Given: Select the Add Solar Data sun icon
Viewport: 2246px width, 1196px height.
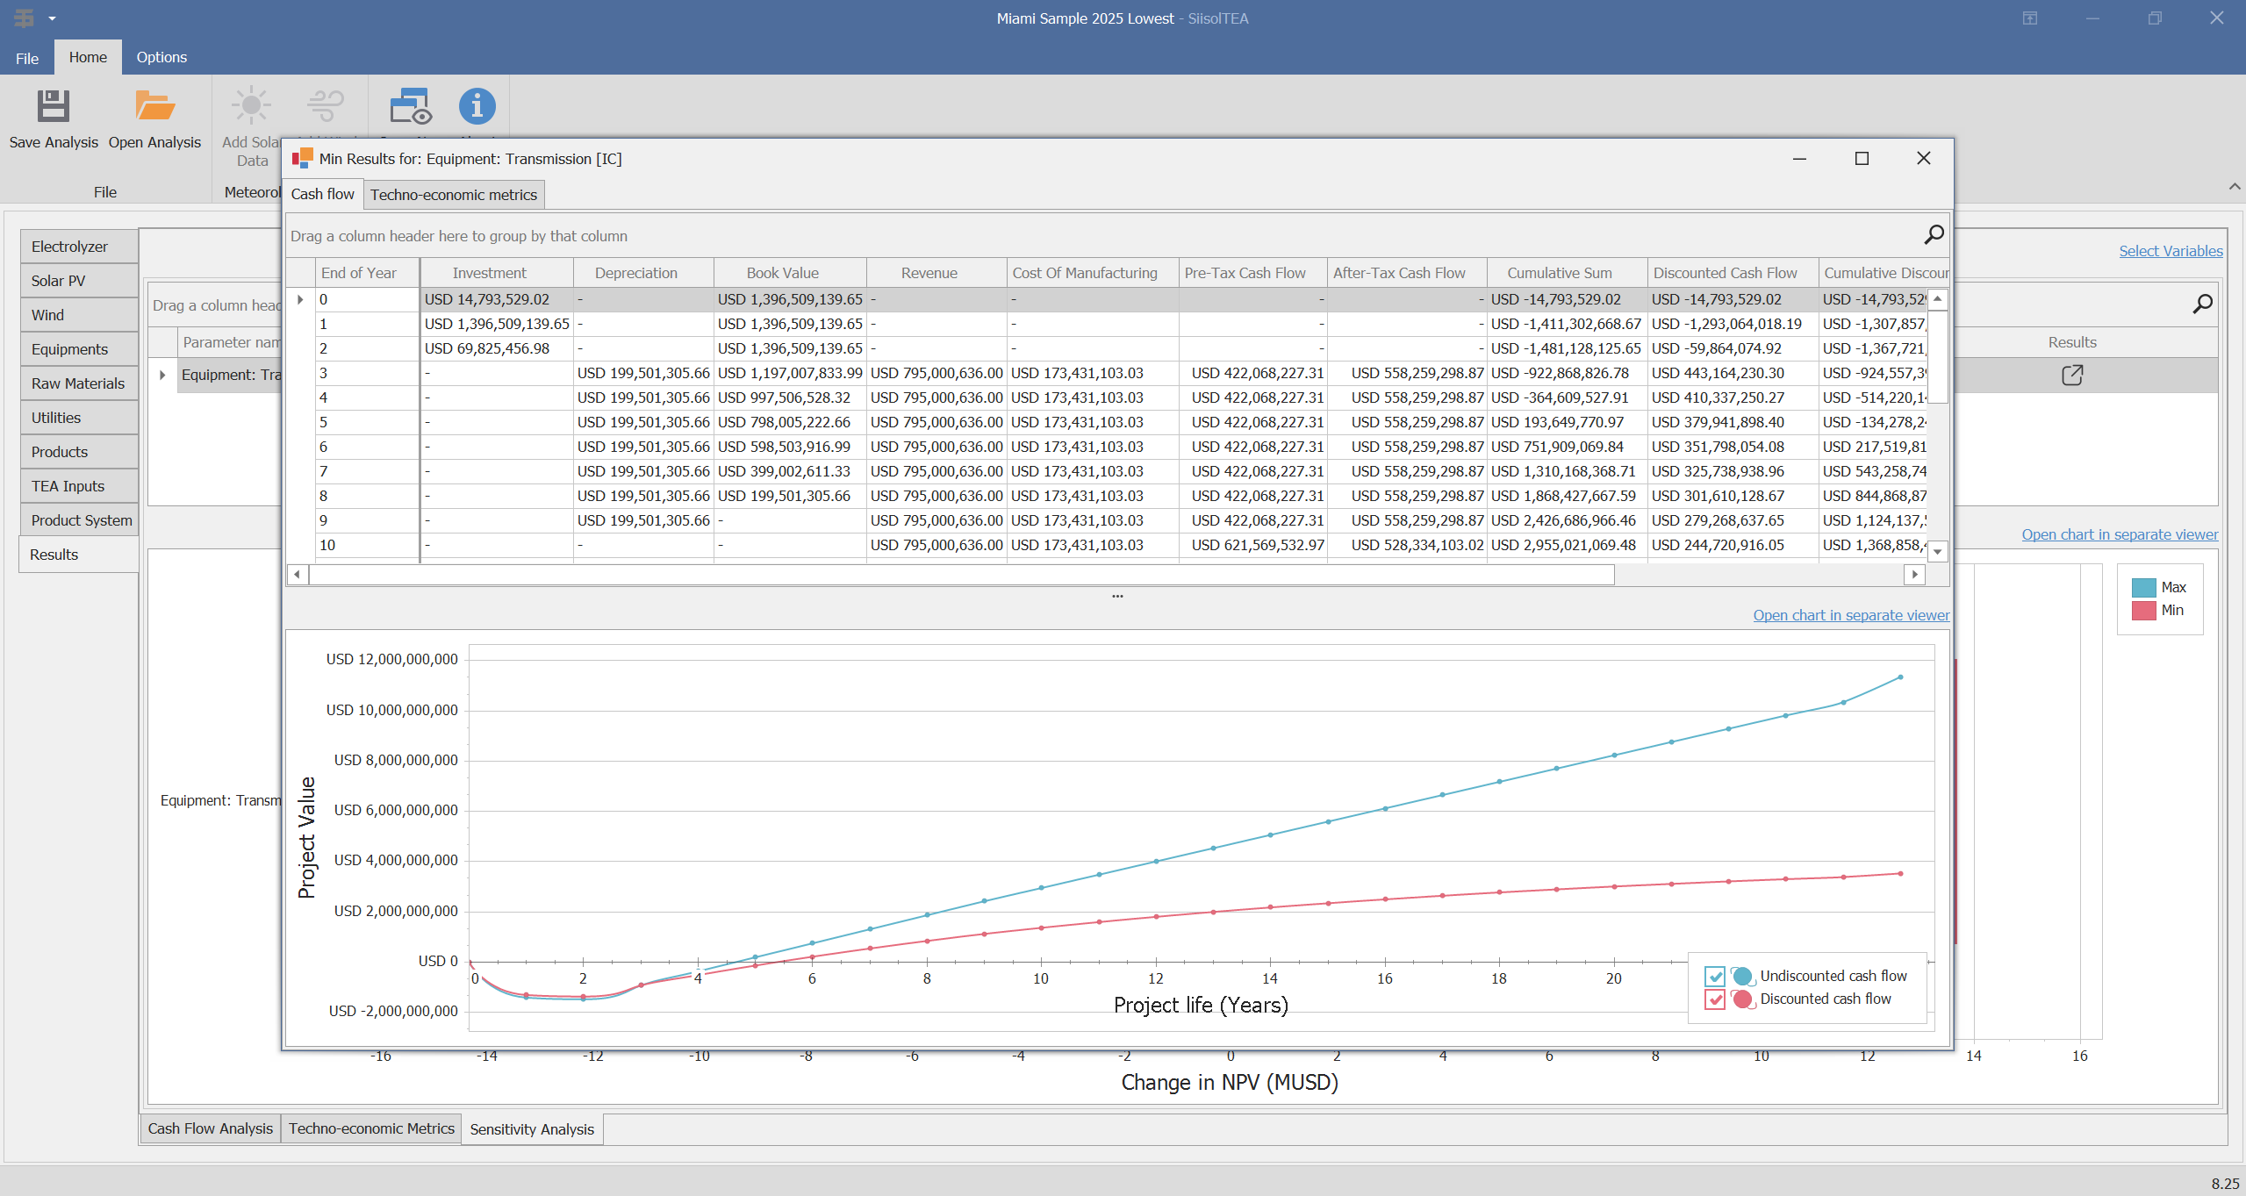Looking at the screenshot, I should click(x=251, y=104).
